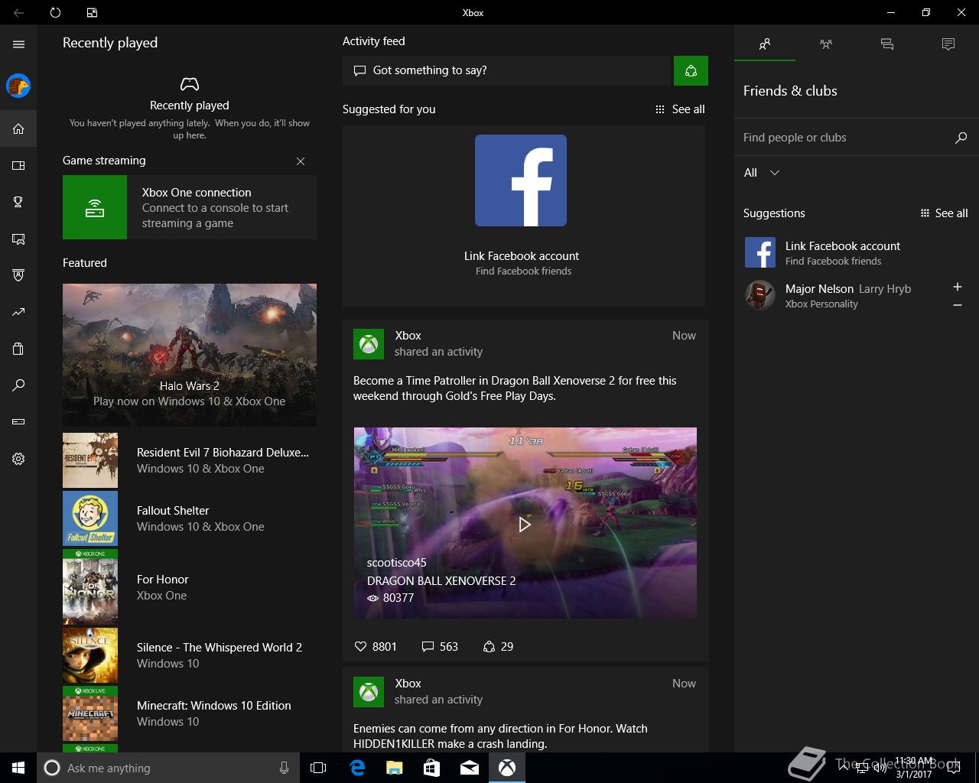This screenshot has height=783, width=979.
Task: Open Connection console sidebar icon
Action: pyautogui.click(x=18, y=421)
